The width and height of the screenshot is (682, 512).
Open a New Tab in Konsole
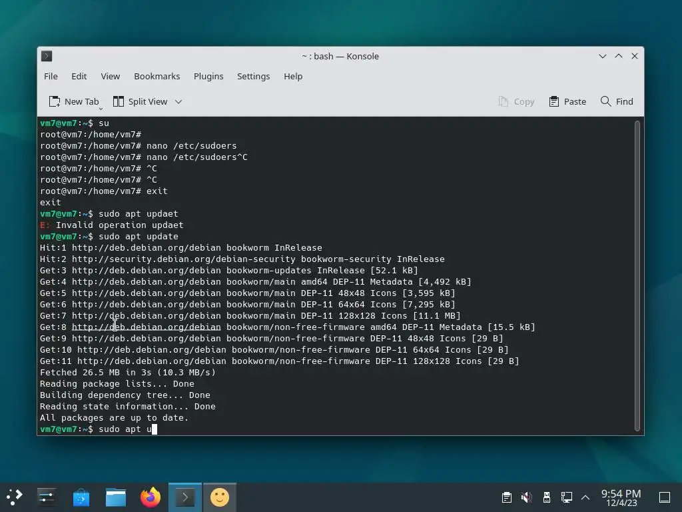tap(73, 101)
